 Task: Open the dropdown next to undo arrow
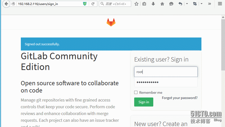click(187, 4)
